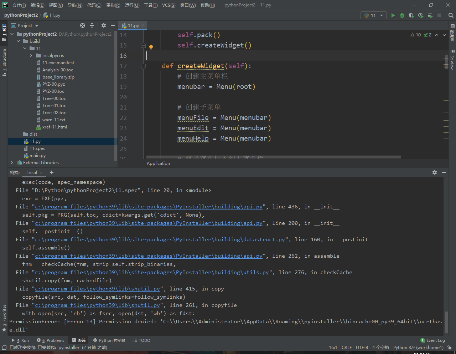
Task: Open the Structure side tool window
Action: tap(4, 62)
